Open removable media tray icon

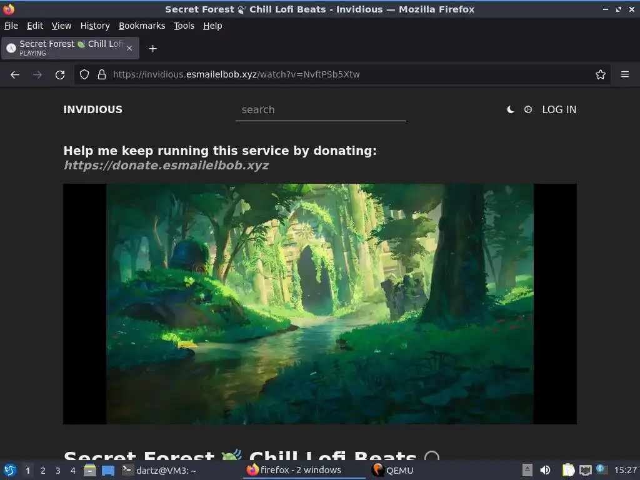tap(527, 470)
